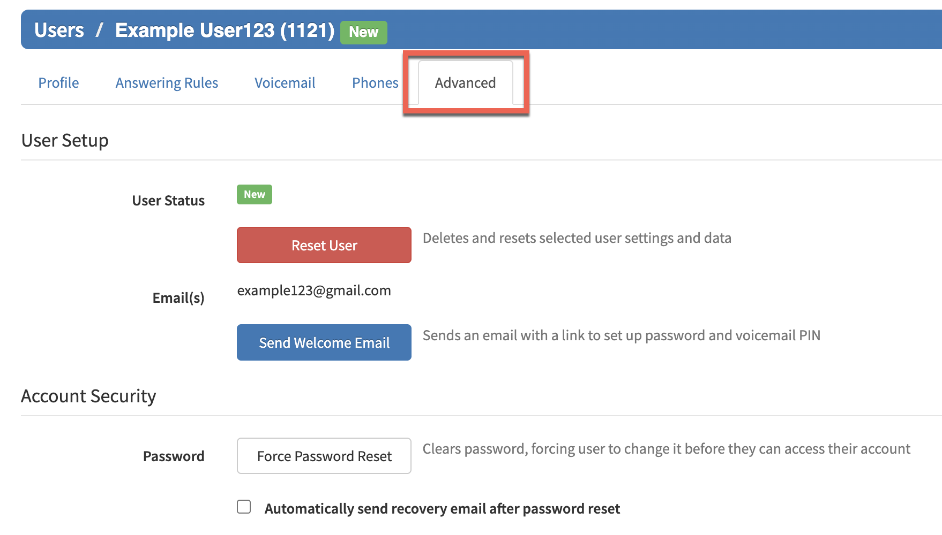Click the User Setup section heading
This screenshot has width=942, height=535.
(x=65, y=140)
